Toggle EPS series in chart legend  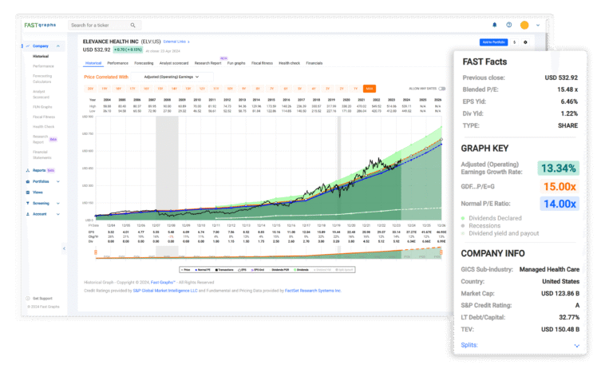coord(242,270)
